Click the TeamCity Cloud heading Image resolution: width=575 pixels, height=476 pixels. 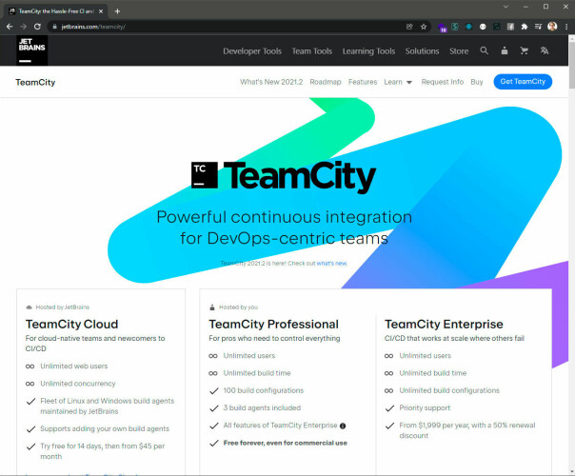tap(72, 325)
